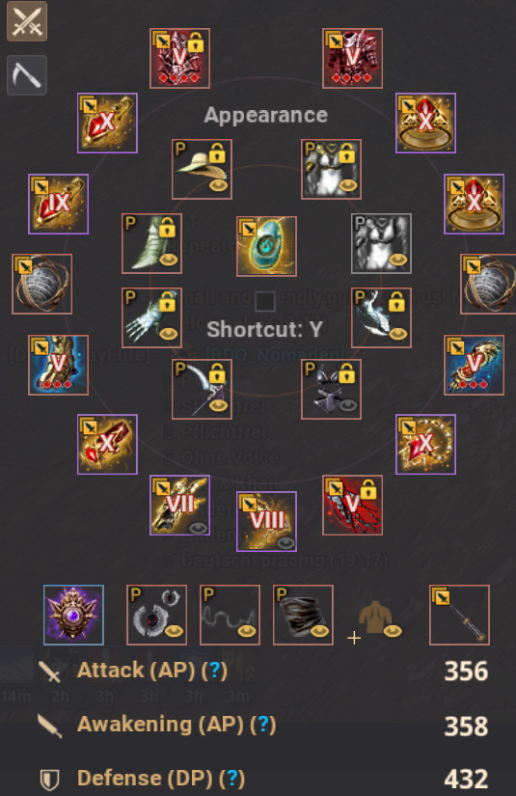516x796 pixels.
Task: Click the gray underwear outfit slot
Action: click(x=382, y=244)
